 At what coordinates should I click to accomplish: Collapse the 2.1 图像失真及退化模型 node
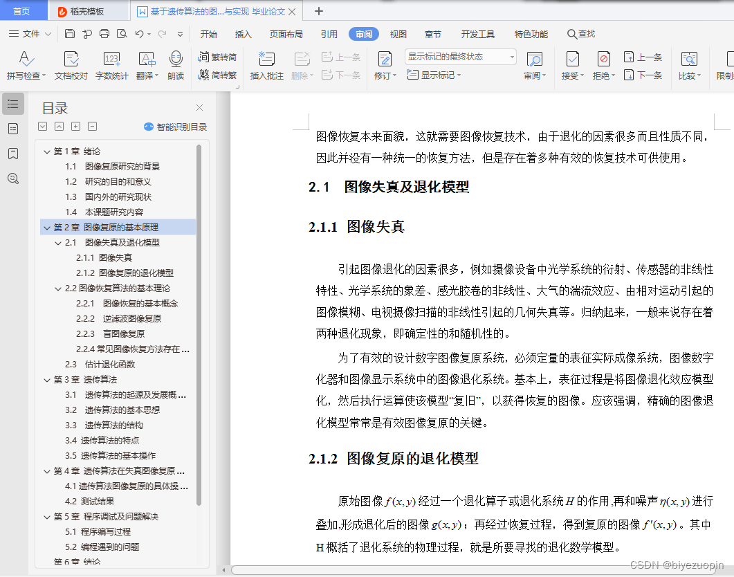pyautogui.click(x=58, y=243)
